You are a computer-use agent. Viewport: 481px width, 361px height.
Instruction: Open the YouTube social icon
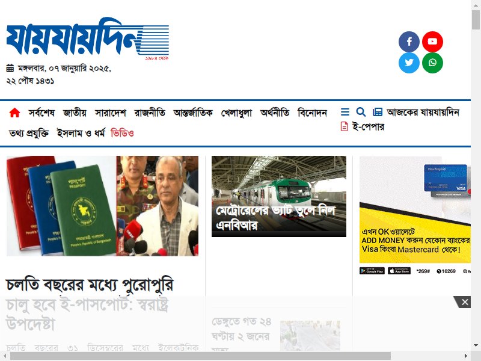tap(432, 42)
